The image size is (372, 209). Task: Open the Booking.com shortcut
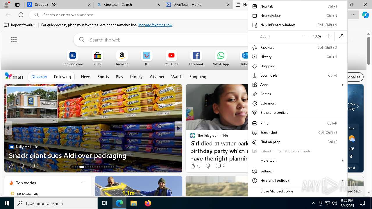pos(73,58)
